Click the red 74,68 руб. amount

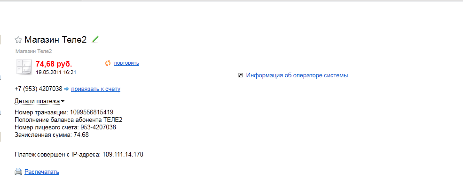coord(54,64)
